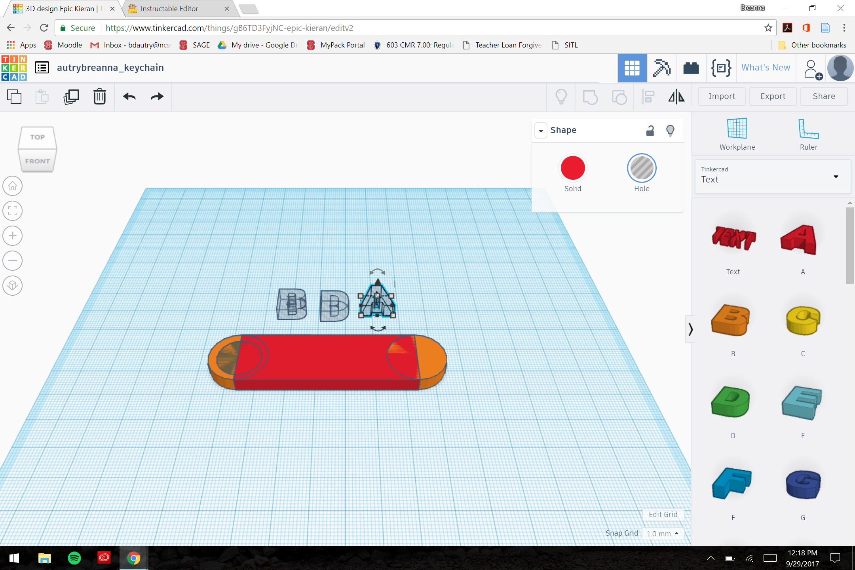Open the Shape Generators code panel
Screen dimensions: 855x570
tap(721, 68)
